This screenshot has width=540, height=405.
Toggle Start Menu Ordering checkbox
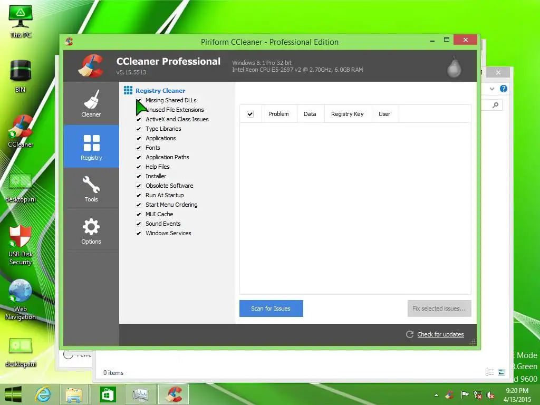[139, 205]
